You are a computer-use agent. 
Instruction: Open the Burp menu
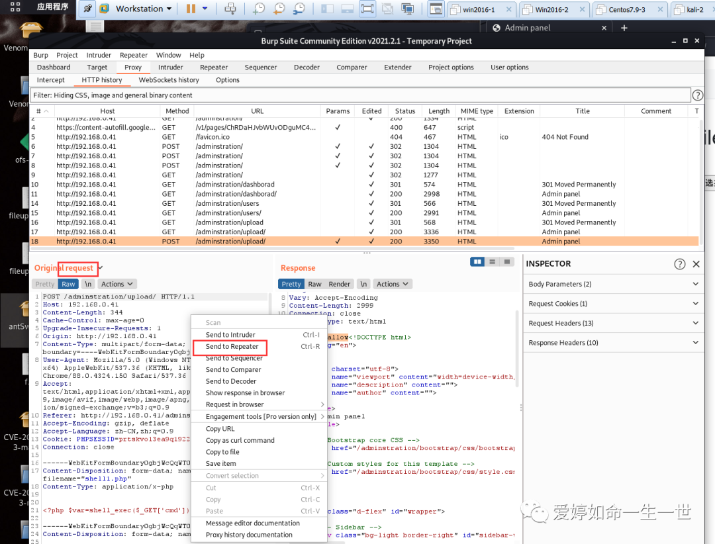[40, 55]
